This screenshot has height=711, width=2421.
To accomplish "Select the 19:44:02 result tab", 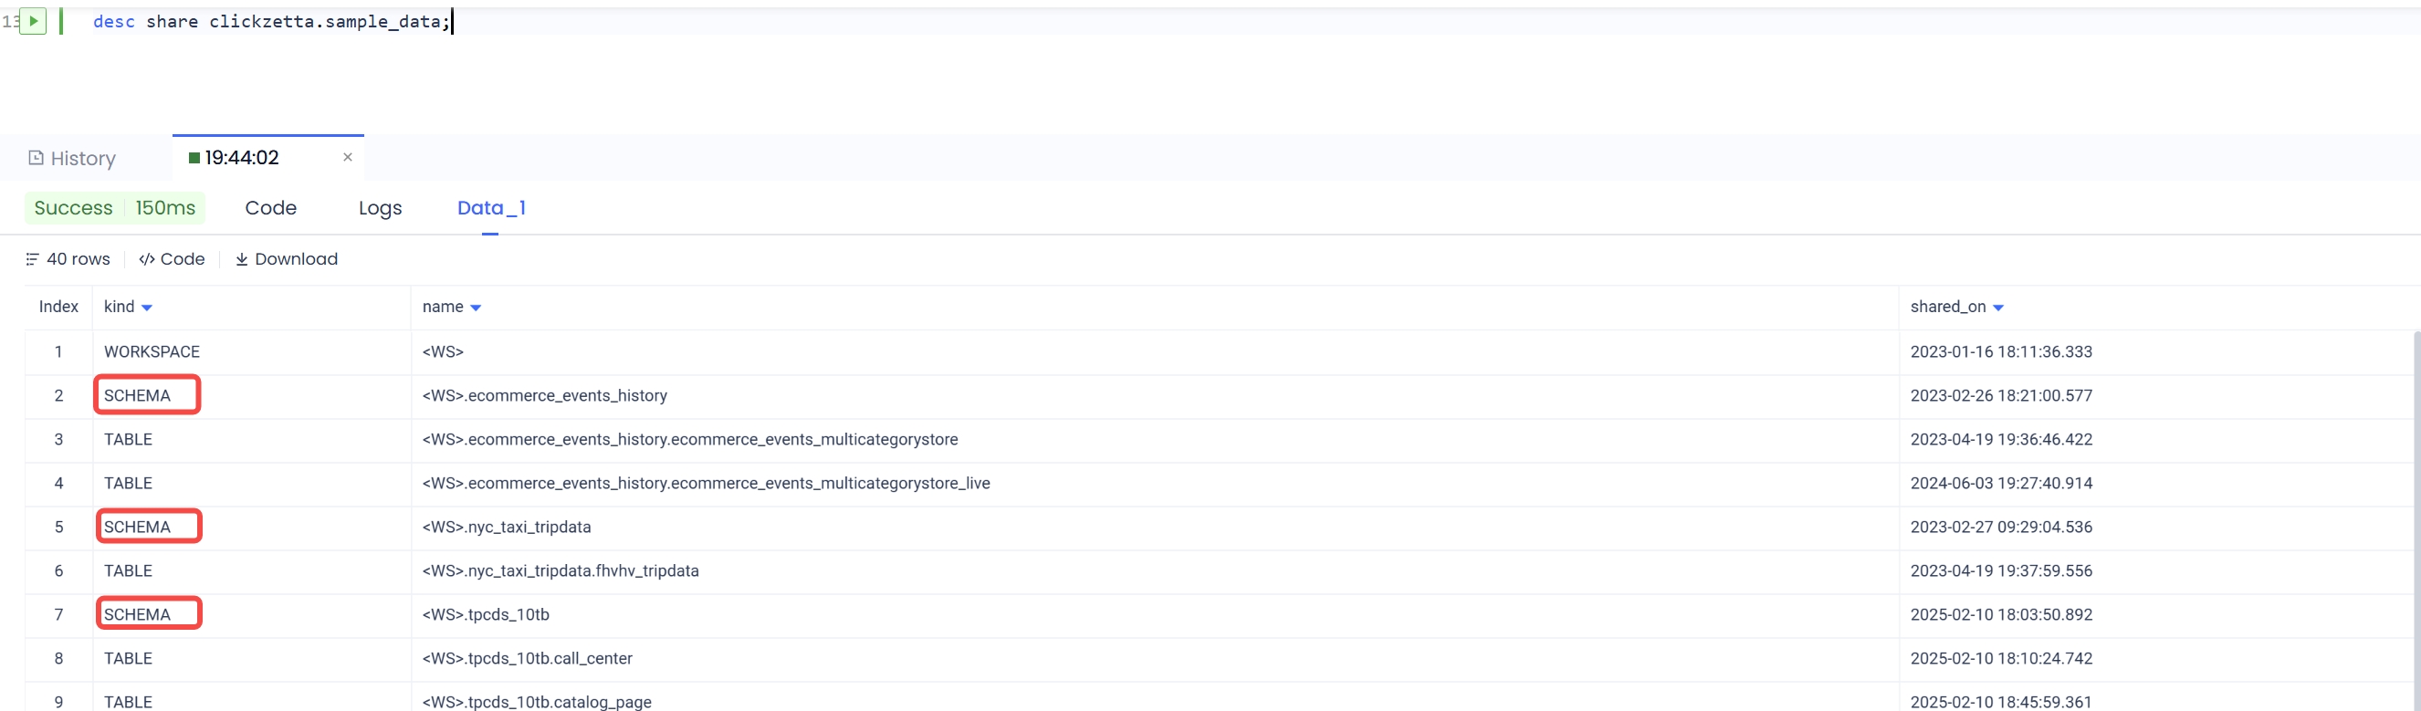I will [x=242, y=158].
